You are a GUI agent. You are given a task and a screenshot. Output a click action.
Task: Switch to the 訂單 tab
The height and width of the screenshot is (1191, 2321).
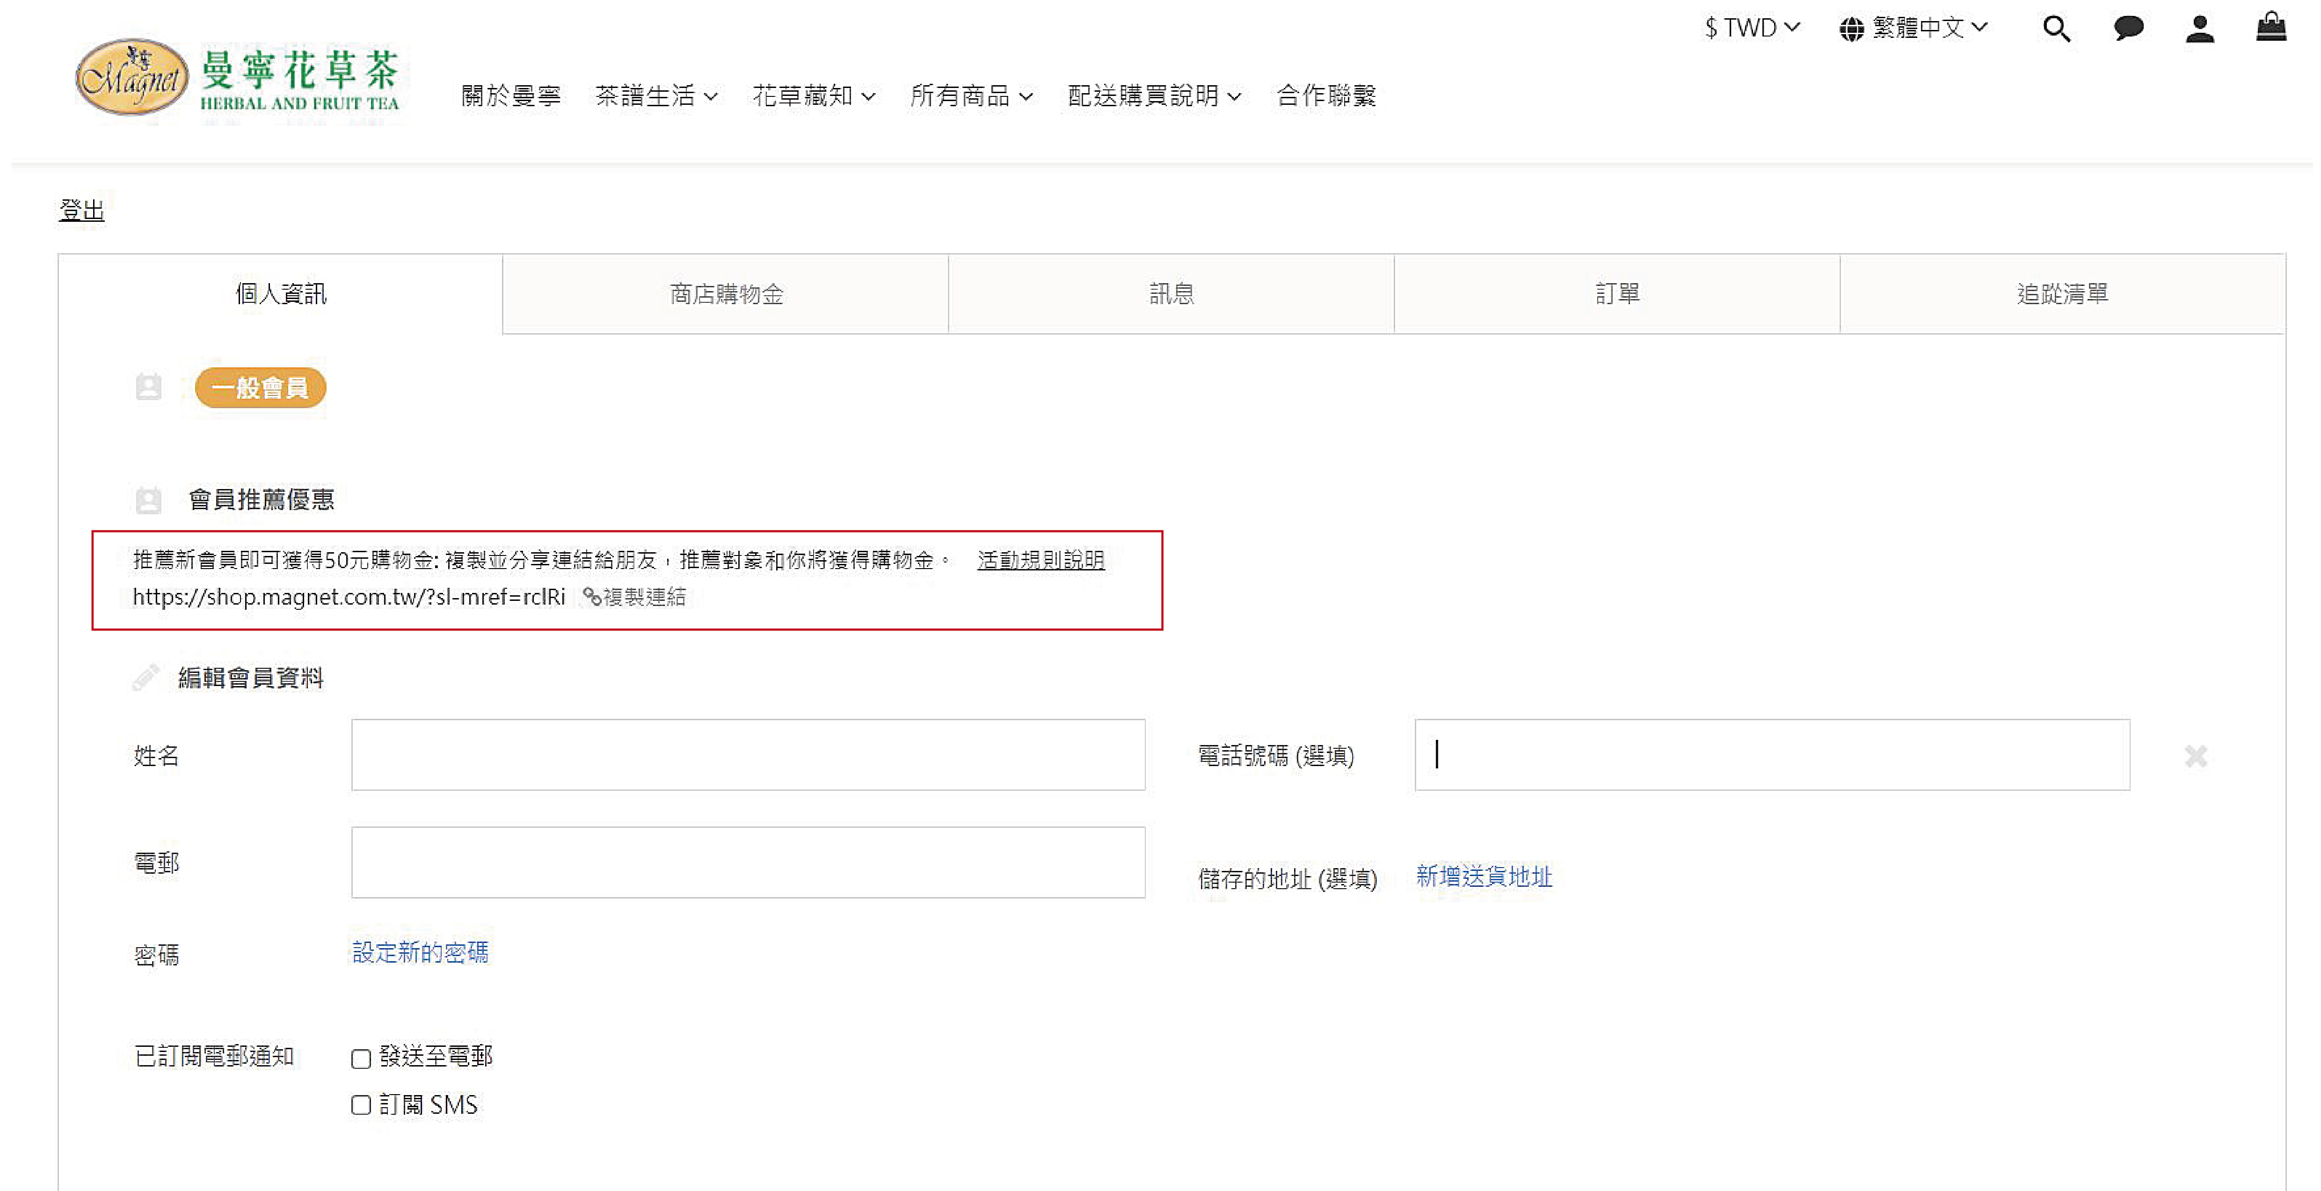(x=1616, y=294)
